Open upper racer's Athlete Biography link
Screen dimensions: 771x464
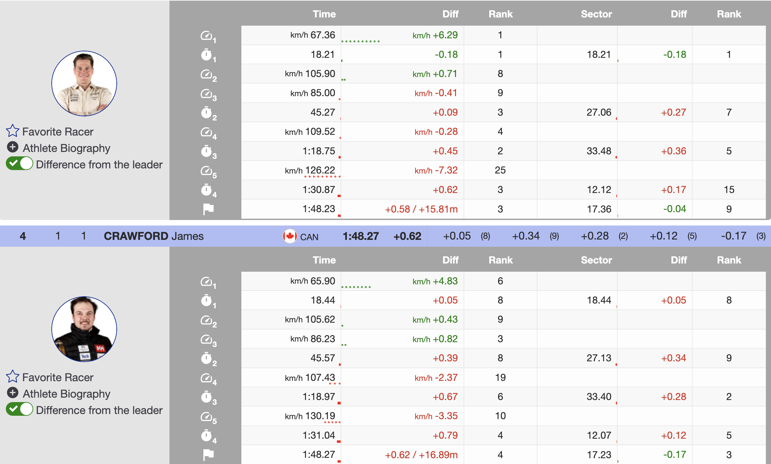[x=66, y=148]
